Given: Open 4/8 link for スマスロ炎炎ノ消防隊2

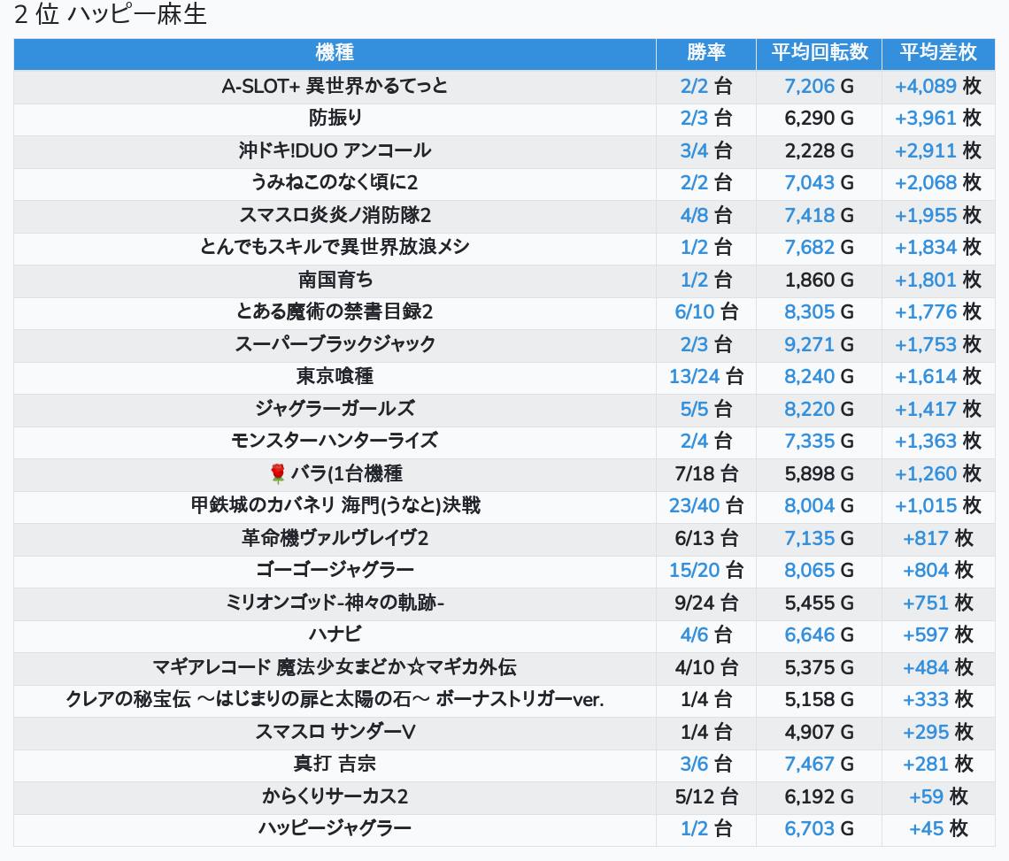Looking at the screenshot, I should [x=694, y=216].
